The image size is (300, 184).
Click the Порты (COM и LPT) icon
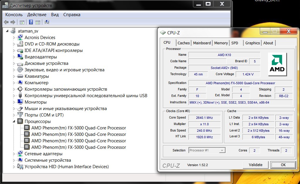point(20,115)
